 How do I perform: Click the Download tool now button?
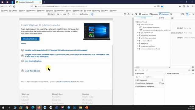[30, 39]
